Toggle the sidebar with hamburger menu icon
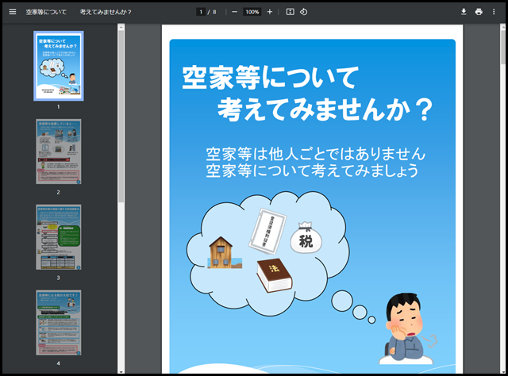 13,12
